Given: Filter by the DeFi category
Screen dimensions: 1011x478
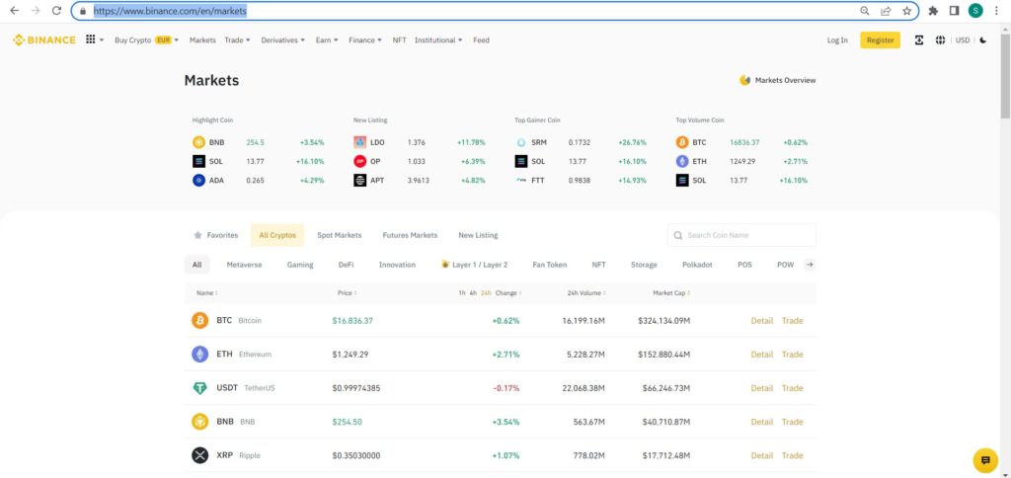Looking at the screenshot, I should coord(346,265).
